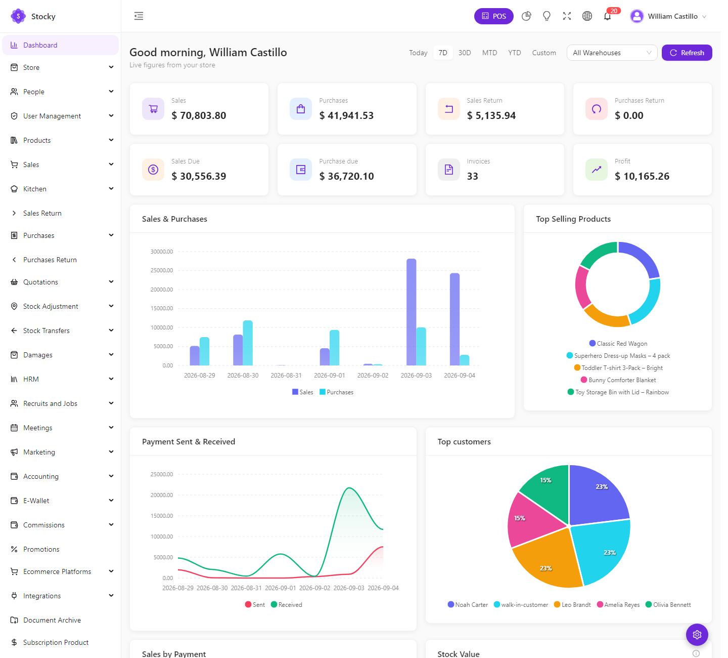Open the POS button
Screen dimensions: 728x658
click(x=494, y=16)
